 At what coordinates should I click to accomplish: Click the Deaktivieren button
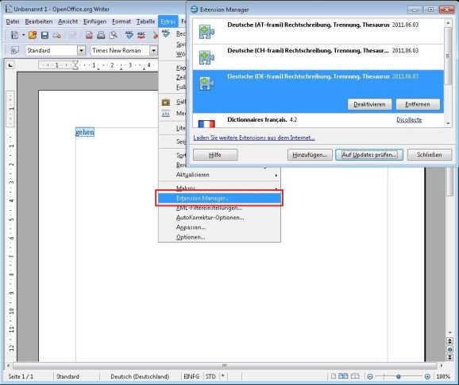coord(369,104)
